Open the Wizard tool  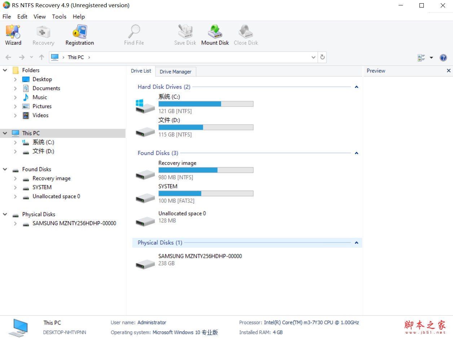(x=13, y=34)
